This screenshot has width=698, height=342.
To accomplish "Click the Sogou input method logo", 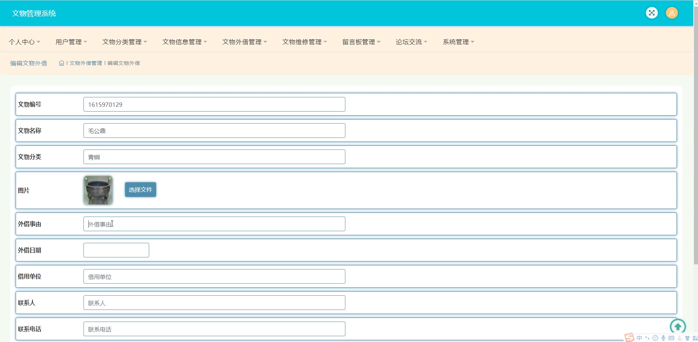I will coord(629,338).
